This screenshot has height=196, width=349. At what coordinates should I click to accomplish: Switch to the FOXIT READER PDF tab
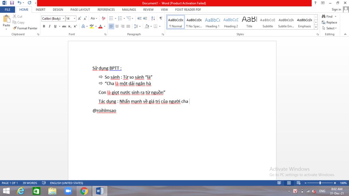pyautogui.click(x=188, y=10)
